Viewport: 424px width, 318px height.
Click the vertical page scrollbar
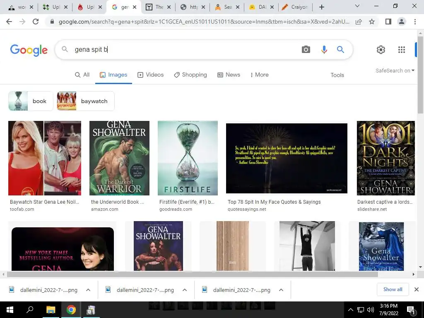pos(420,75)
